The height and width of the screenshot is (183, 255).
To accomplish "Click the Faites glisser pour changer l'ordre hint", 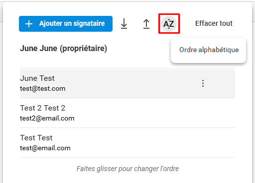I will 127,169.
